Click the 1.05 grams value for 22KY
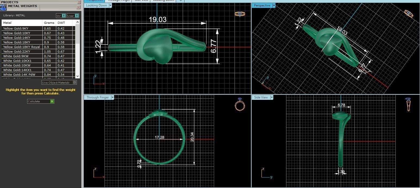Viewport: 420px width, 188px height. pos(48,52)
